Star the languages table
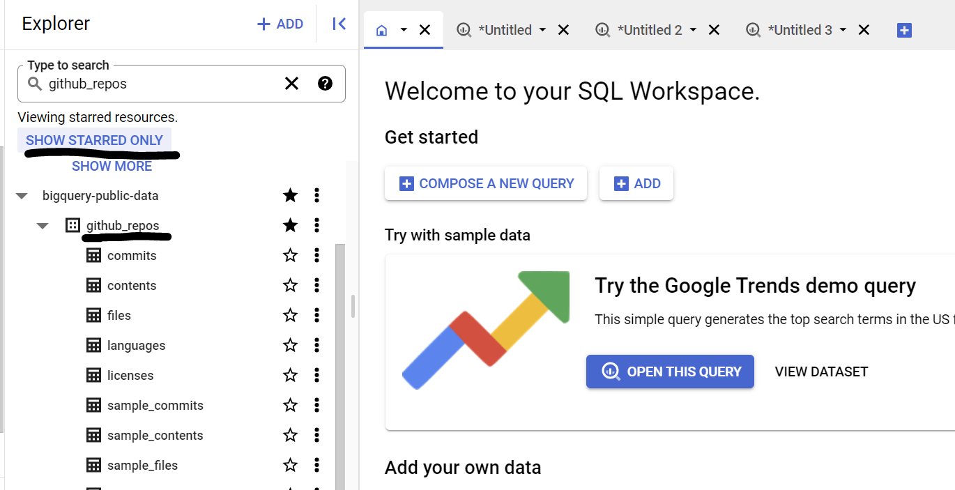This screenshot has height=490, width=955. [x=290, y=345]
